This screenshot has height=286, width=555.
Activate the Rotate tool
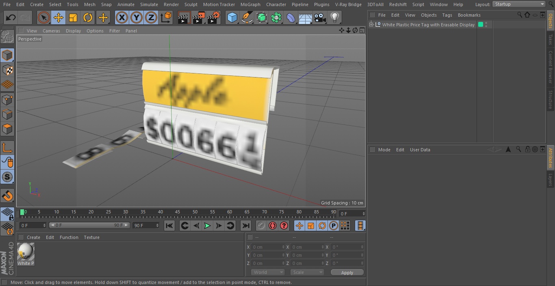tap(88, 17)
